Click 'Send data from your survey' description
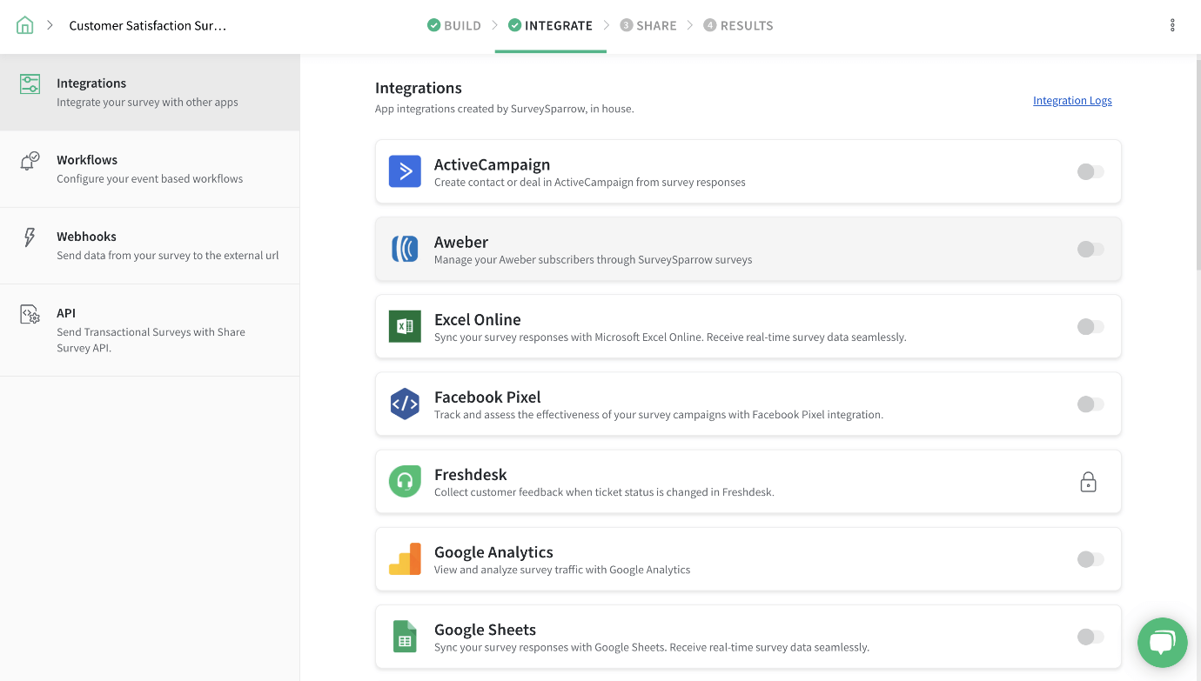This screenshot has height=681, width=1201. [x=168, y=255]
